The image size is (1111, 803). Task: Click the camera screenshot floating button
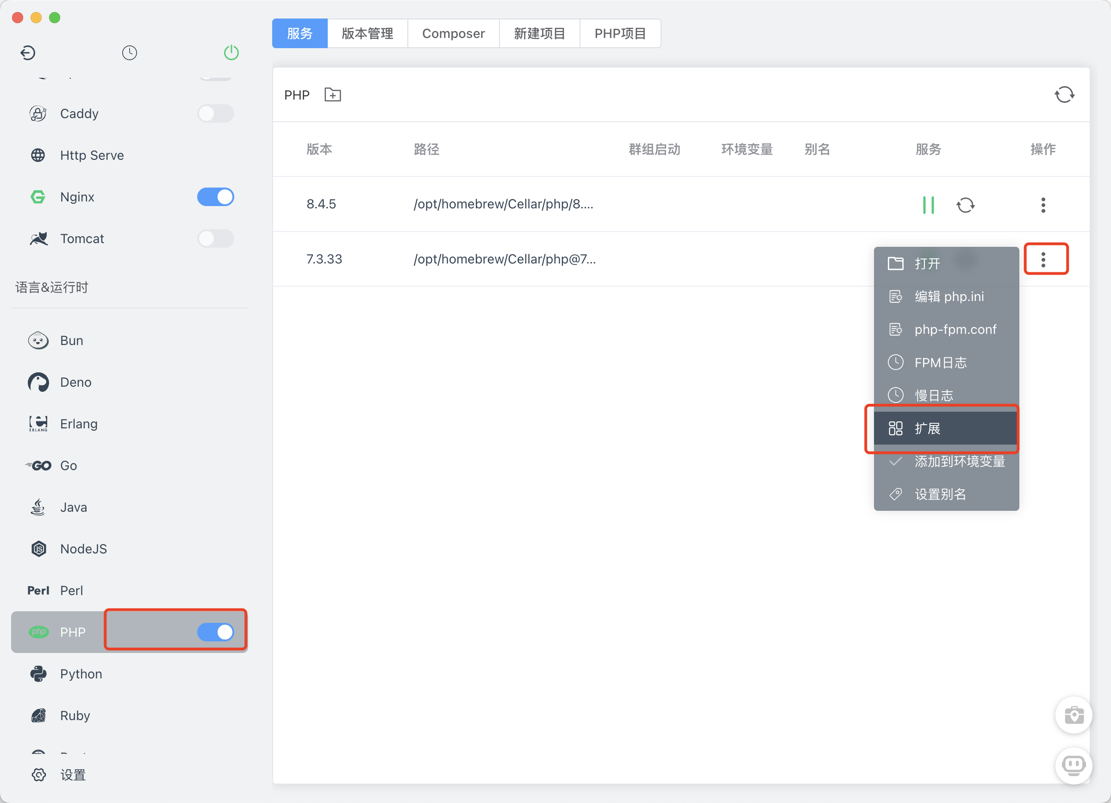pyautogui.click(x=1074, y=715)
